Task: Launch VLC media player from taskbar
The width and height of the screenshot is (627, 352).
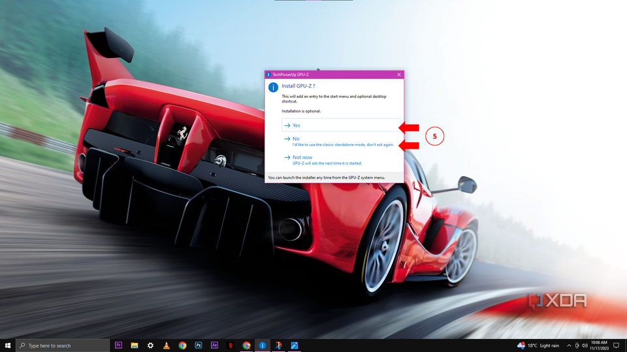Action: (x=167, y=345)
